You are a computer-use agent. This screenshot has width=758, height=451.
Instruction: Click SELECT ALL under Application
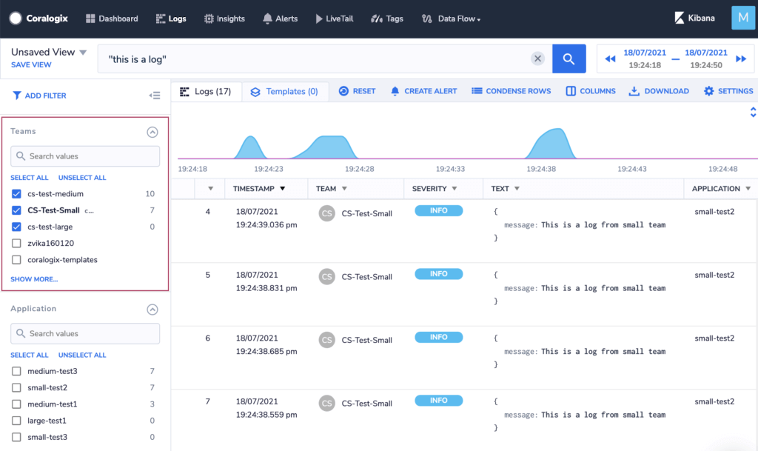click(30, 355)
